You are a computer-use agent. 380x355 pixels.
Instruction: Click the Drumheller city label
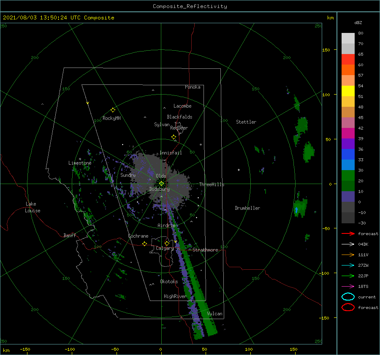(247, 208)
